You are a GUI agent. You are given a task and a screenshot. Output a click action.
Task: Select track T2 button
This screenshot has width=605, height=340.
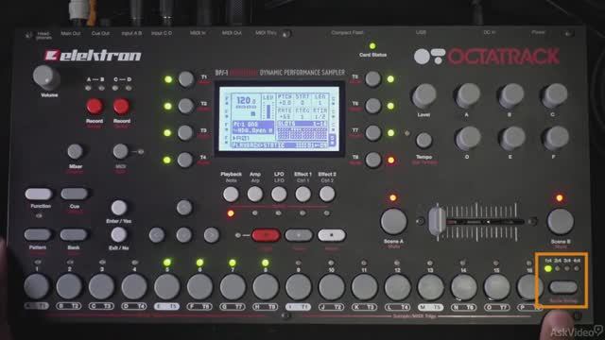pyautogui.click(x=185, y=106)
